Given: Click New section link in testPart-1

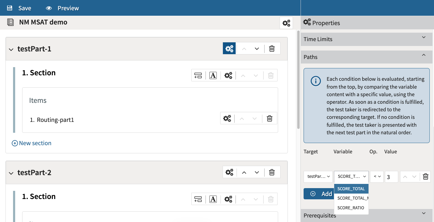Looking at the screenshot, I should coord(32,143).
